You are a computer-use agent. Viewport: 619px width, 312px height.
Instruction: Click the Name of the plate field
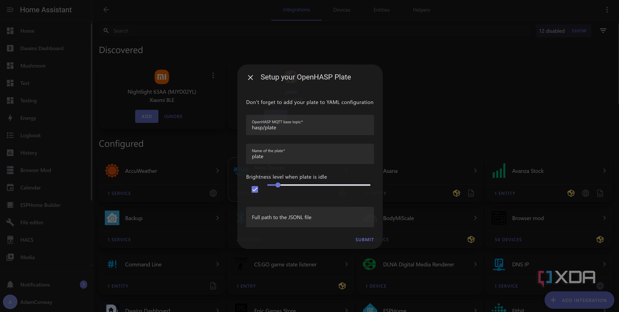coord(310,154)
